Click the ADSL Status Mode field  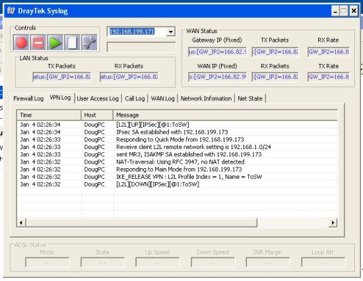[47, 263]
